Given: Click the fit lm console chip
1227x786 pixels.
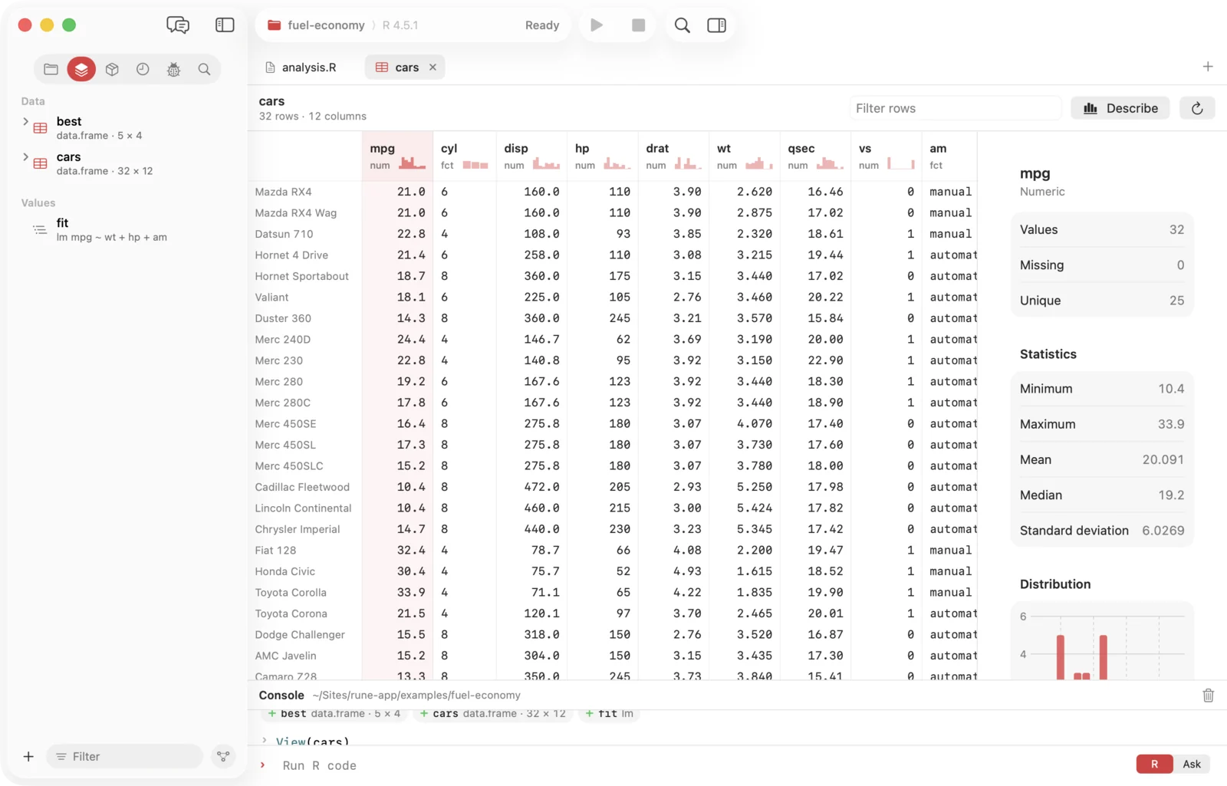Looking at the screenshot, I should (610, 713).
